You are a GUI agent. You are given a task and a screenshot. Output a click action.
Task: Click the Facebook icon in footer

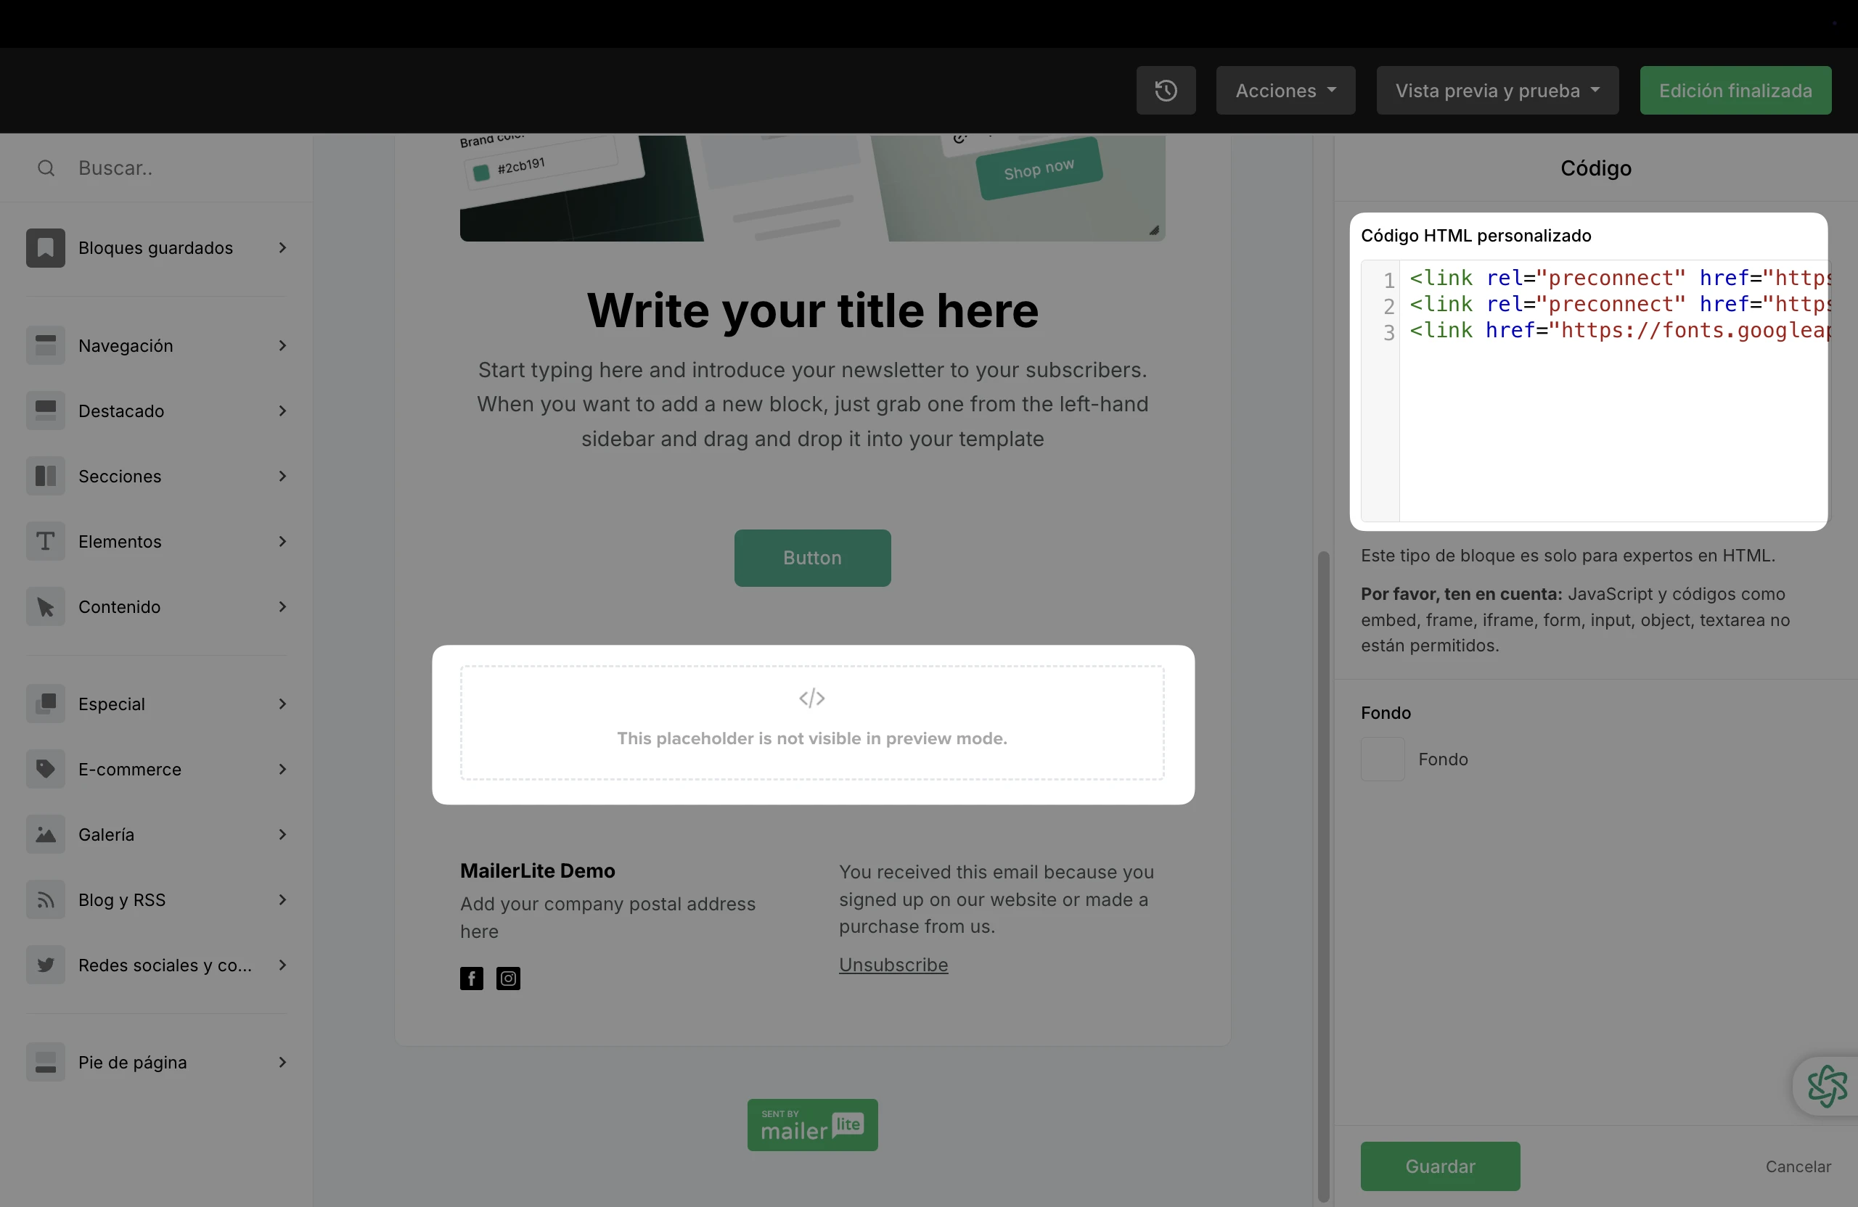pos(472,979)
